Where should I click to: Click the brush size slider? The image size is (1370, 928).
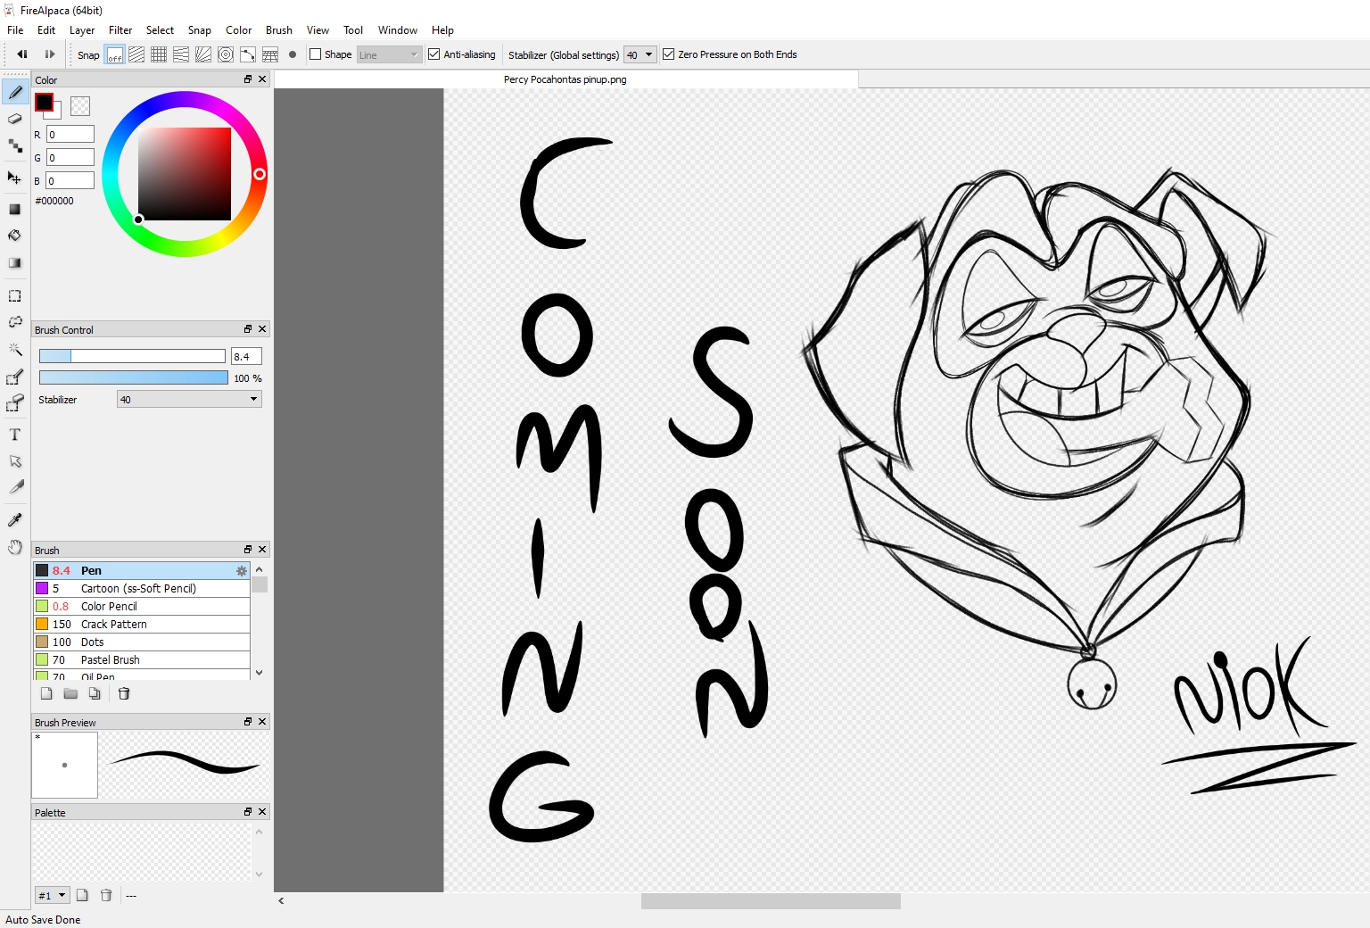(132, 356)
